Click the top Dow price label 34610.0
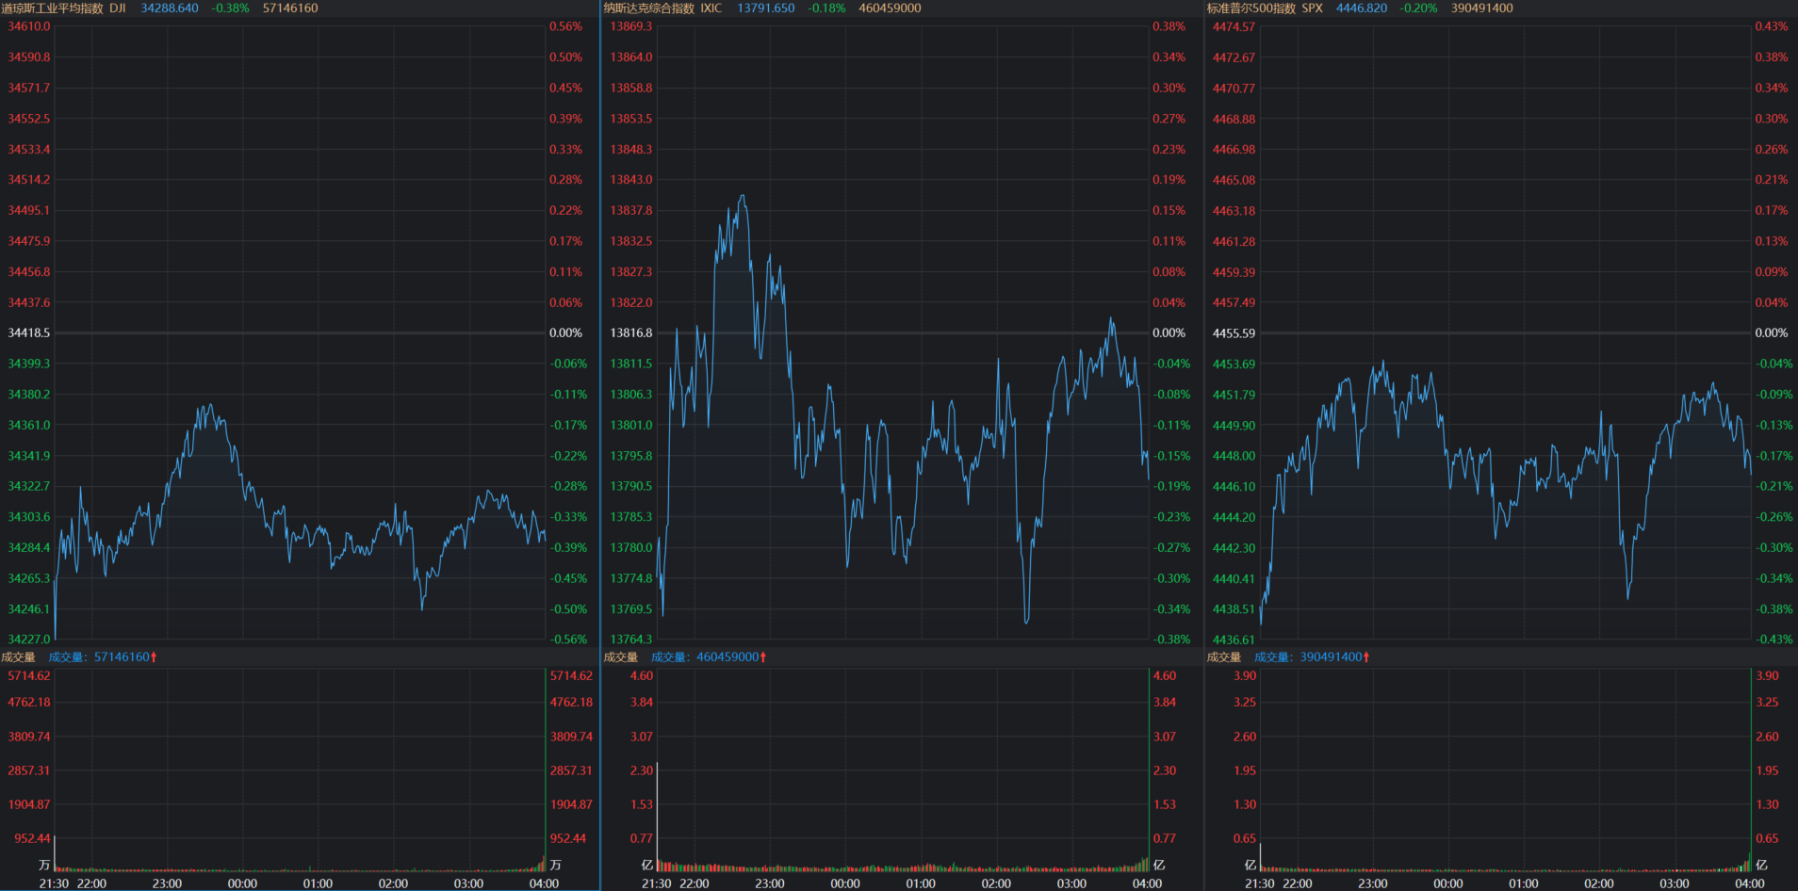This screenshot has width=1798, height=891. [29, 26]
